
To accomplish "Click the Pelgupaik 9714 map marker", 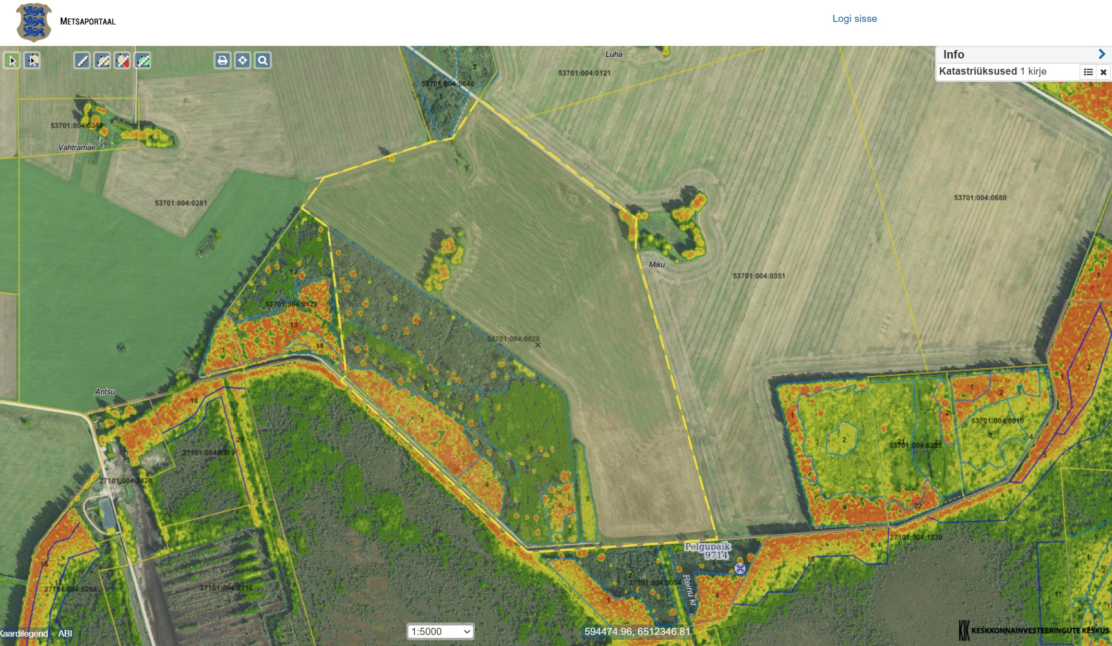I will pos(740,568).
